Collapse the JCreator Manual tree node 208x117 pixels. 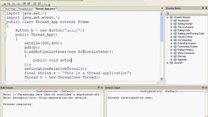pyautogui.click(x=168, y=17)
